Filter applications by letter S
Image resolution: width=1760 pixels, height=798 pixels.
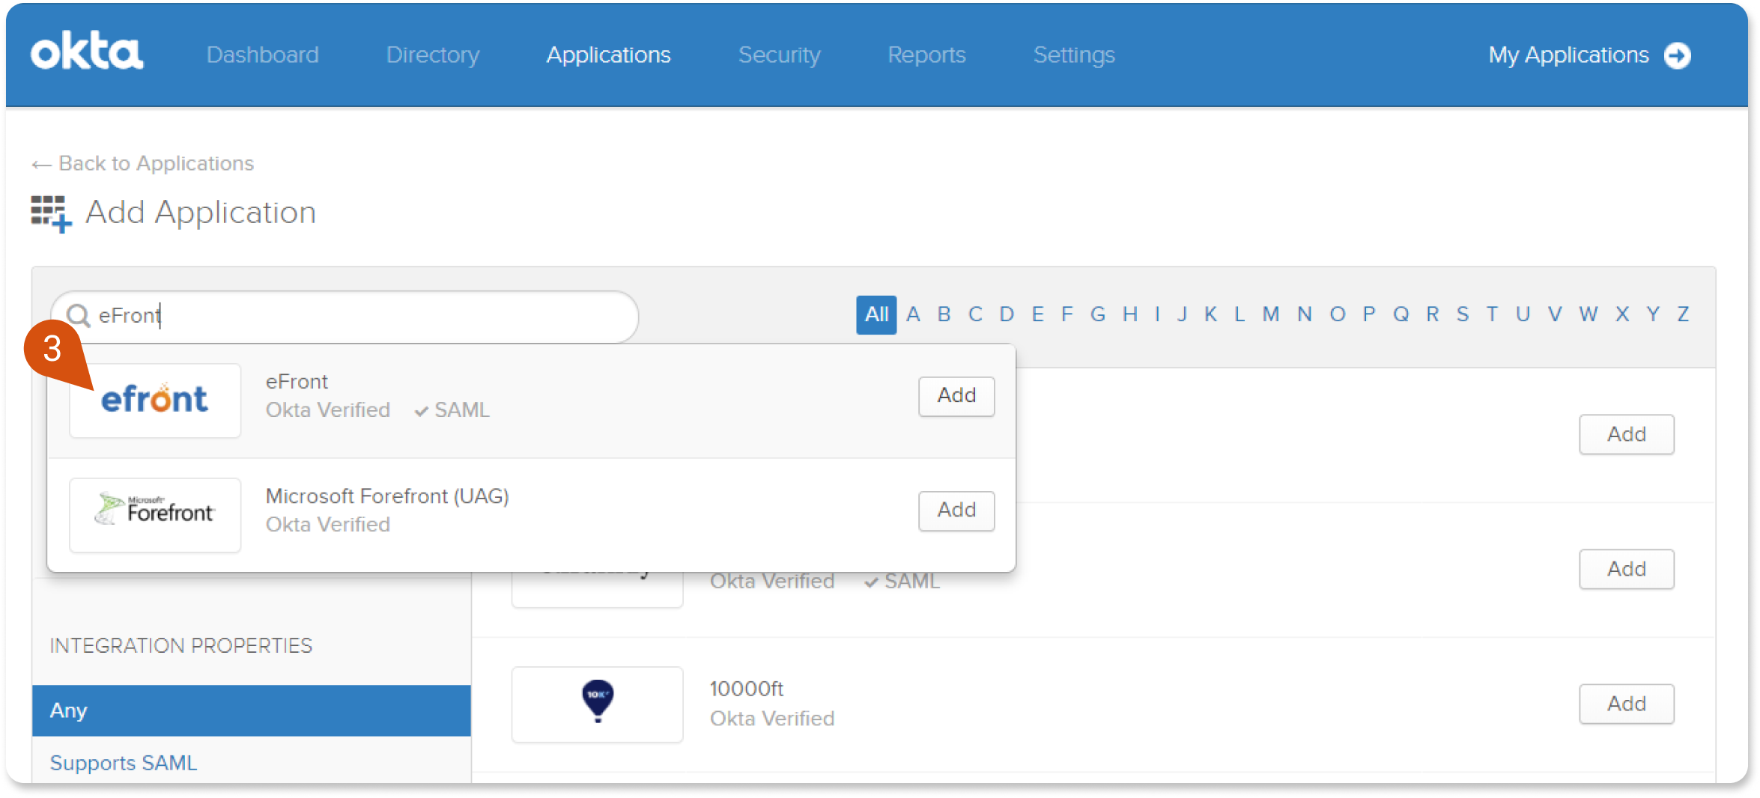[1463, 314]
